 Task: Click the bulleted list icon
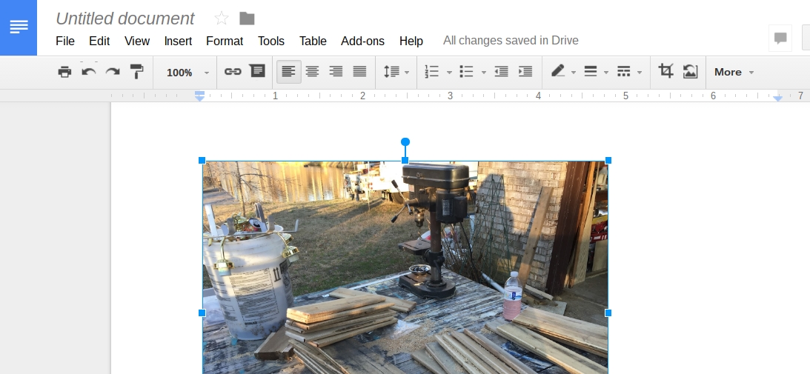point(466,72)
